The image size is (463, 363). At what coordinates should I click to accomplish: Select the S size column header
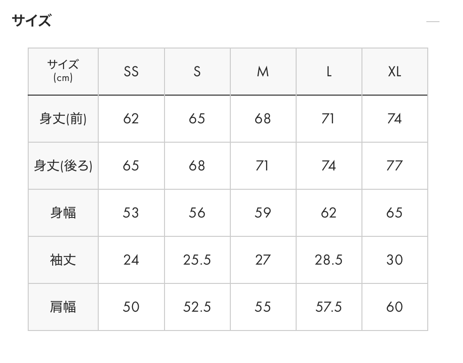coord(197,72)
